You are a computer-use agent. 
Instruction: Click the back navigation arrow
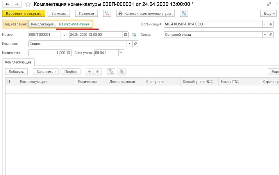click(7, 4)
